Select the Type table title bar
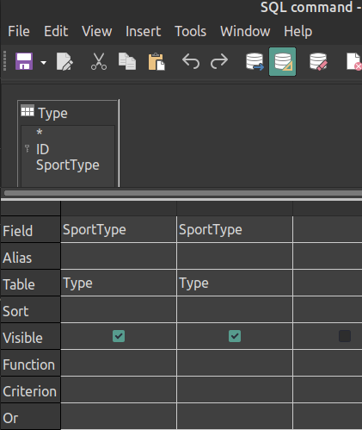Image resolution: width=362 pixels, height=430 pixels. coord(68,113)
